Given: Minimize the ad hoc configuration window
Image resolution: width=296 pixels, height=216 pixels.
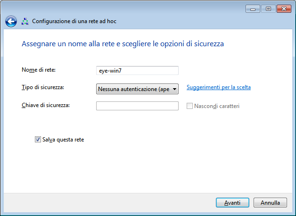Looking at the screenshot, I should [253, 9].
